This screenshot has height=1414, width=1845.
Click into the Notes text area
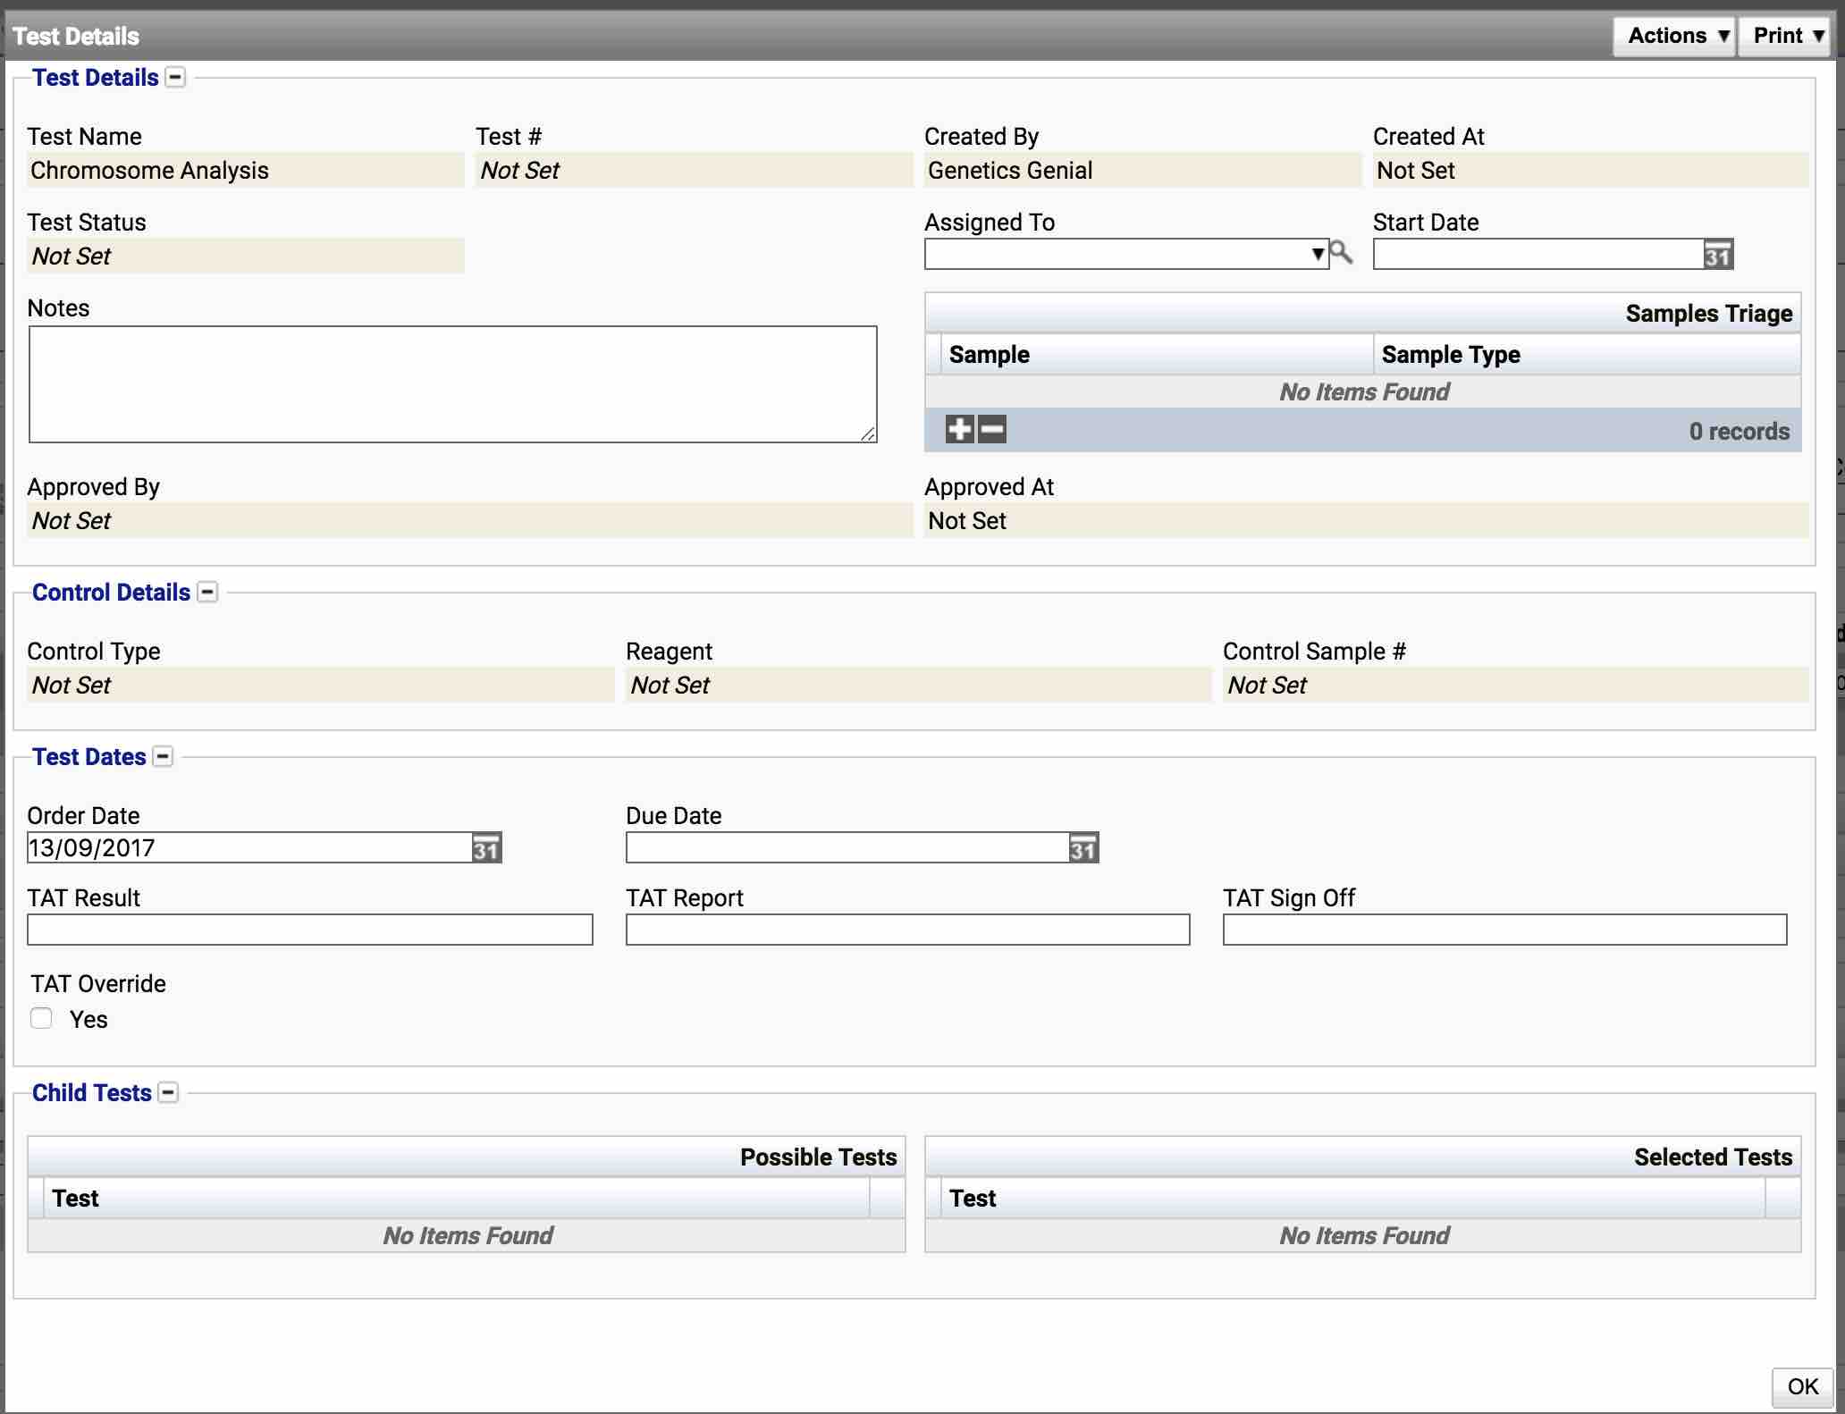[x=453, y=384]
